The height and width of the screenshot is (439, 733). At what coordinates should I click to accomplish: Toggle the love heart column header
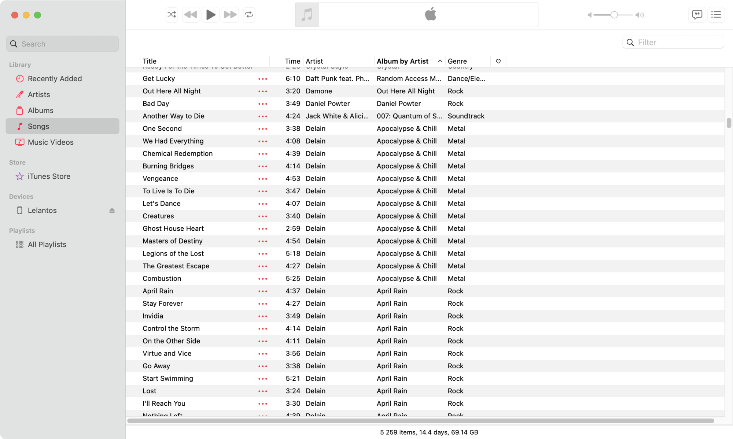pyautogui.click(x=498, y=61)
